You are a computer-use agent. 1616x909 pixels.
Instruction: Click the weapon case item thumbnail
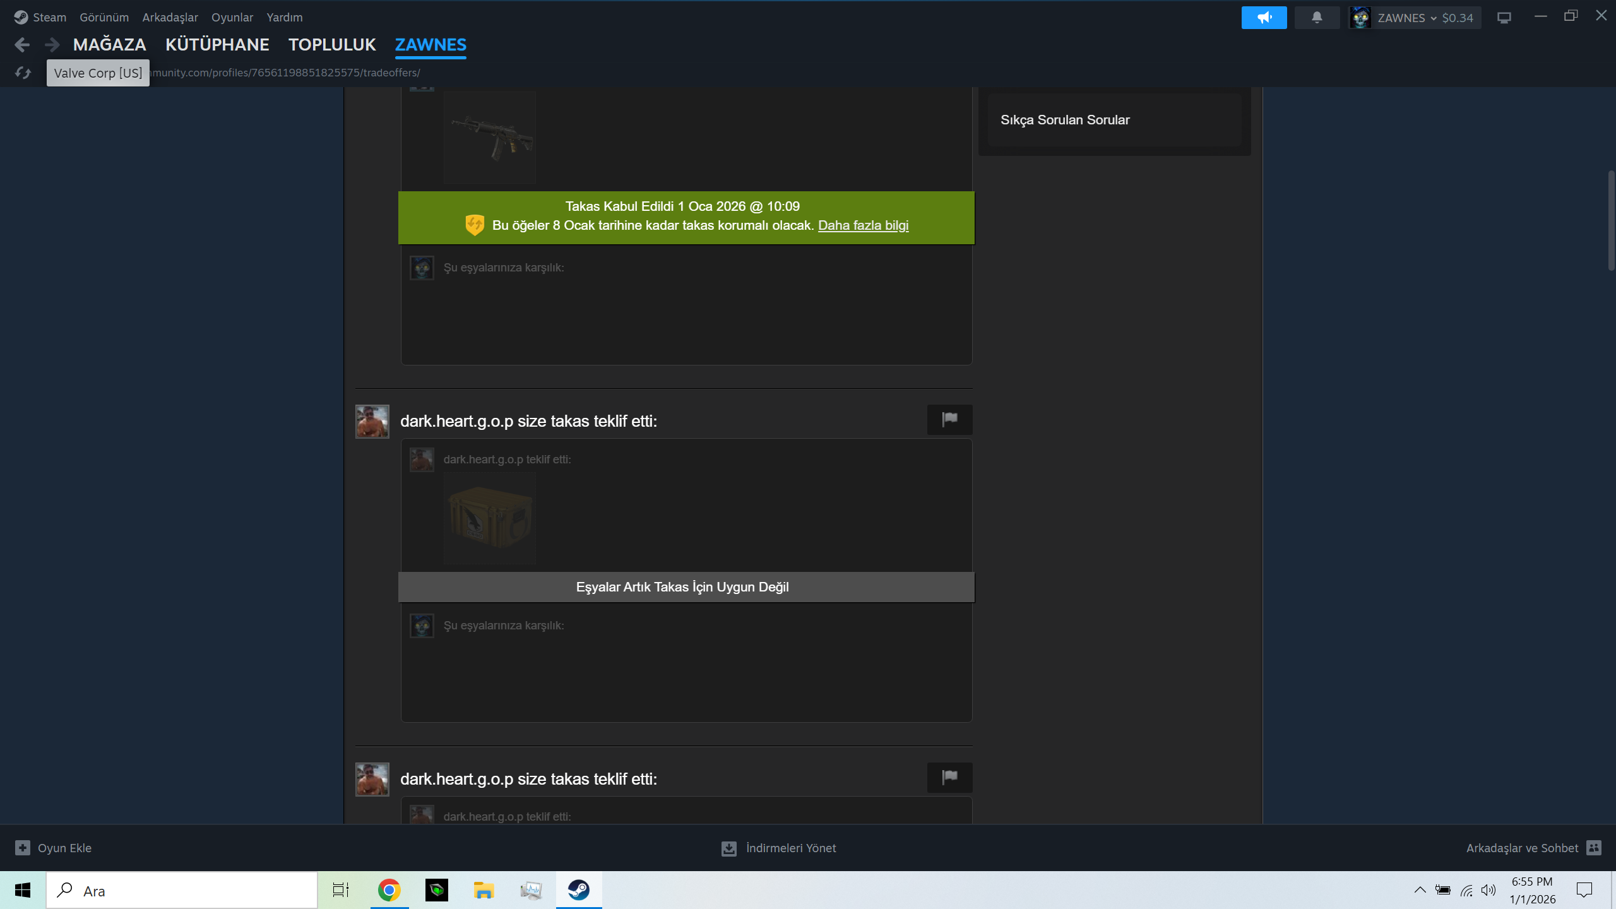[490, 518]
